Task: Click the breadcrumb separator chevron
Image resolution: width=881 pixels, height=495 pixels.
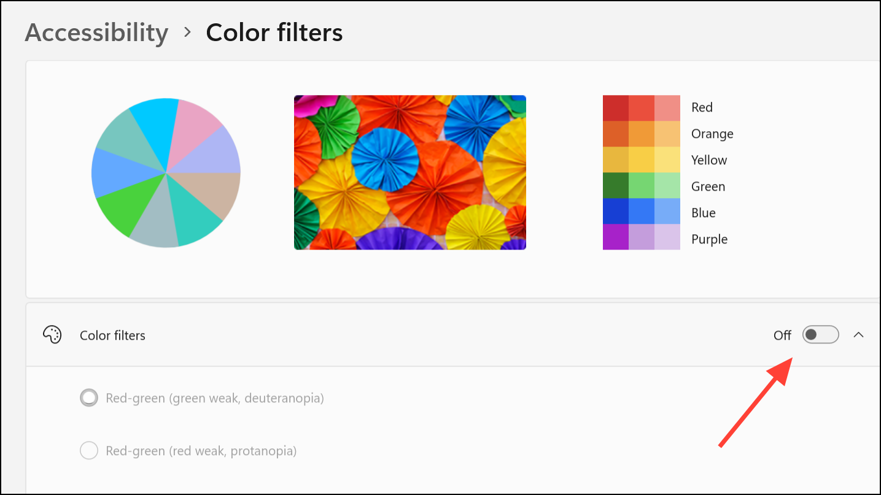Action: pos(188,32)
